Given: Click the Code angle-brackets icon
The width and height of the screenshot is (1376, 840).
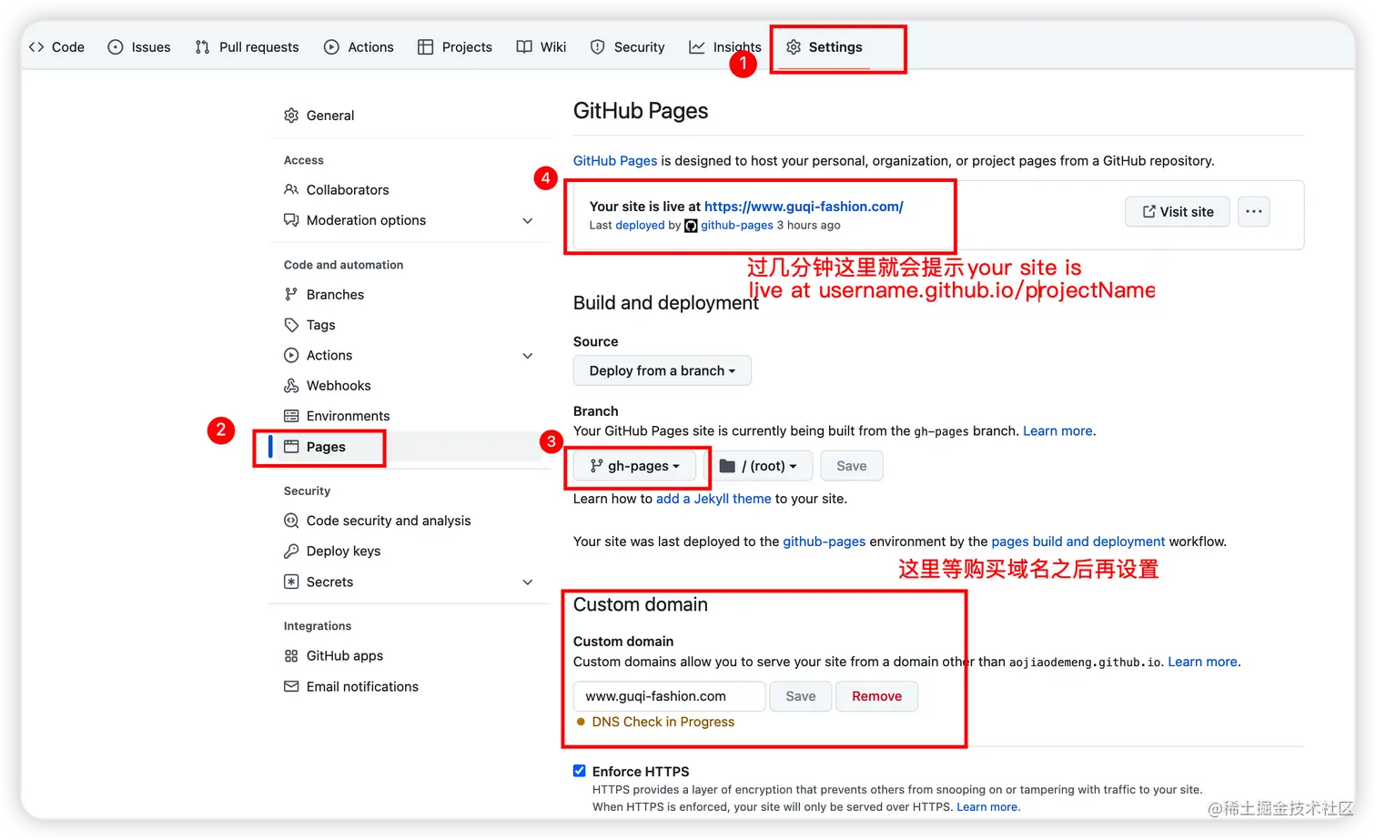Looking at the screenshot, I should point(36,47).
